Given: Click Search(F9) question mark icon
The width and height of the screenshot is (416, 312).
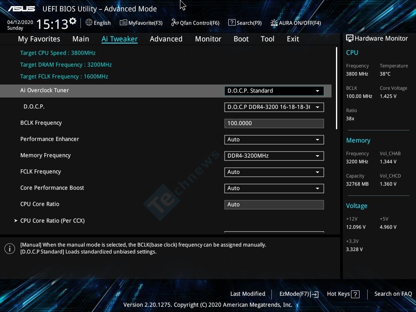Looking at the screenshot, I should pos(232,23).
